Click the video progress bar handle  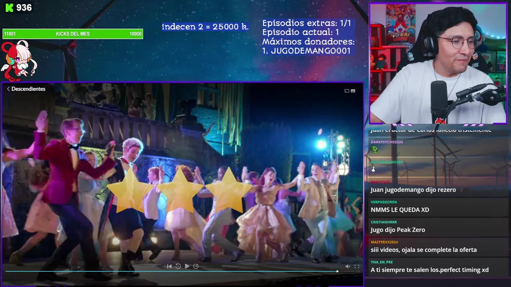[x=337, y=271]
